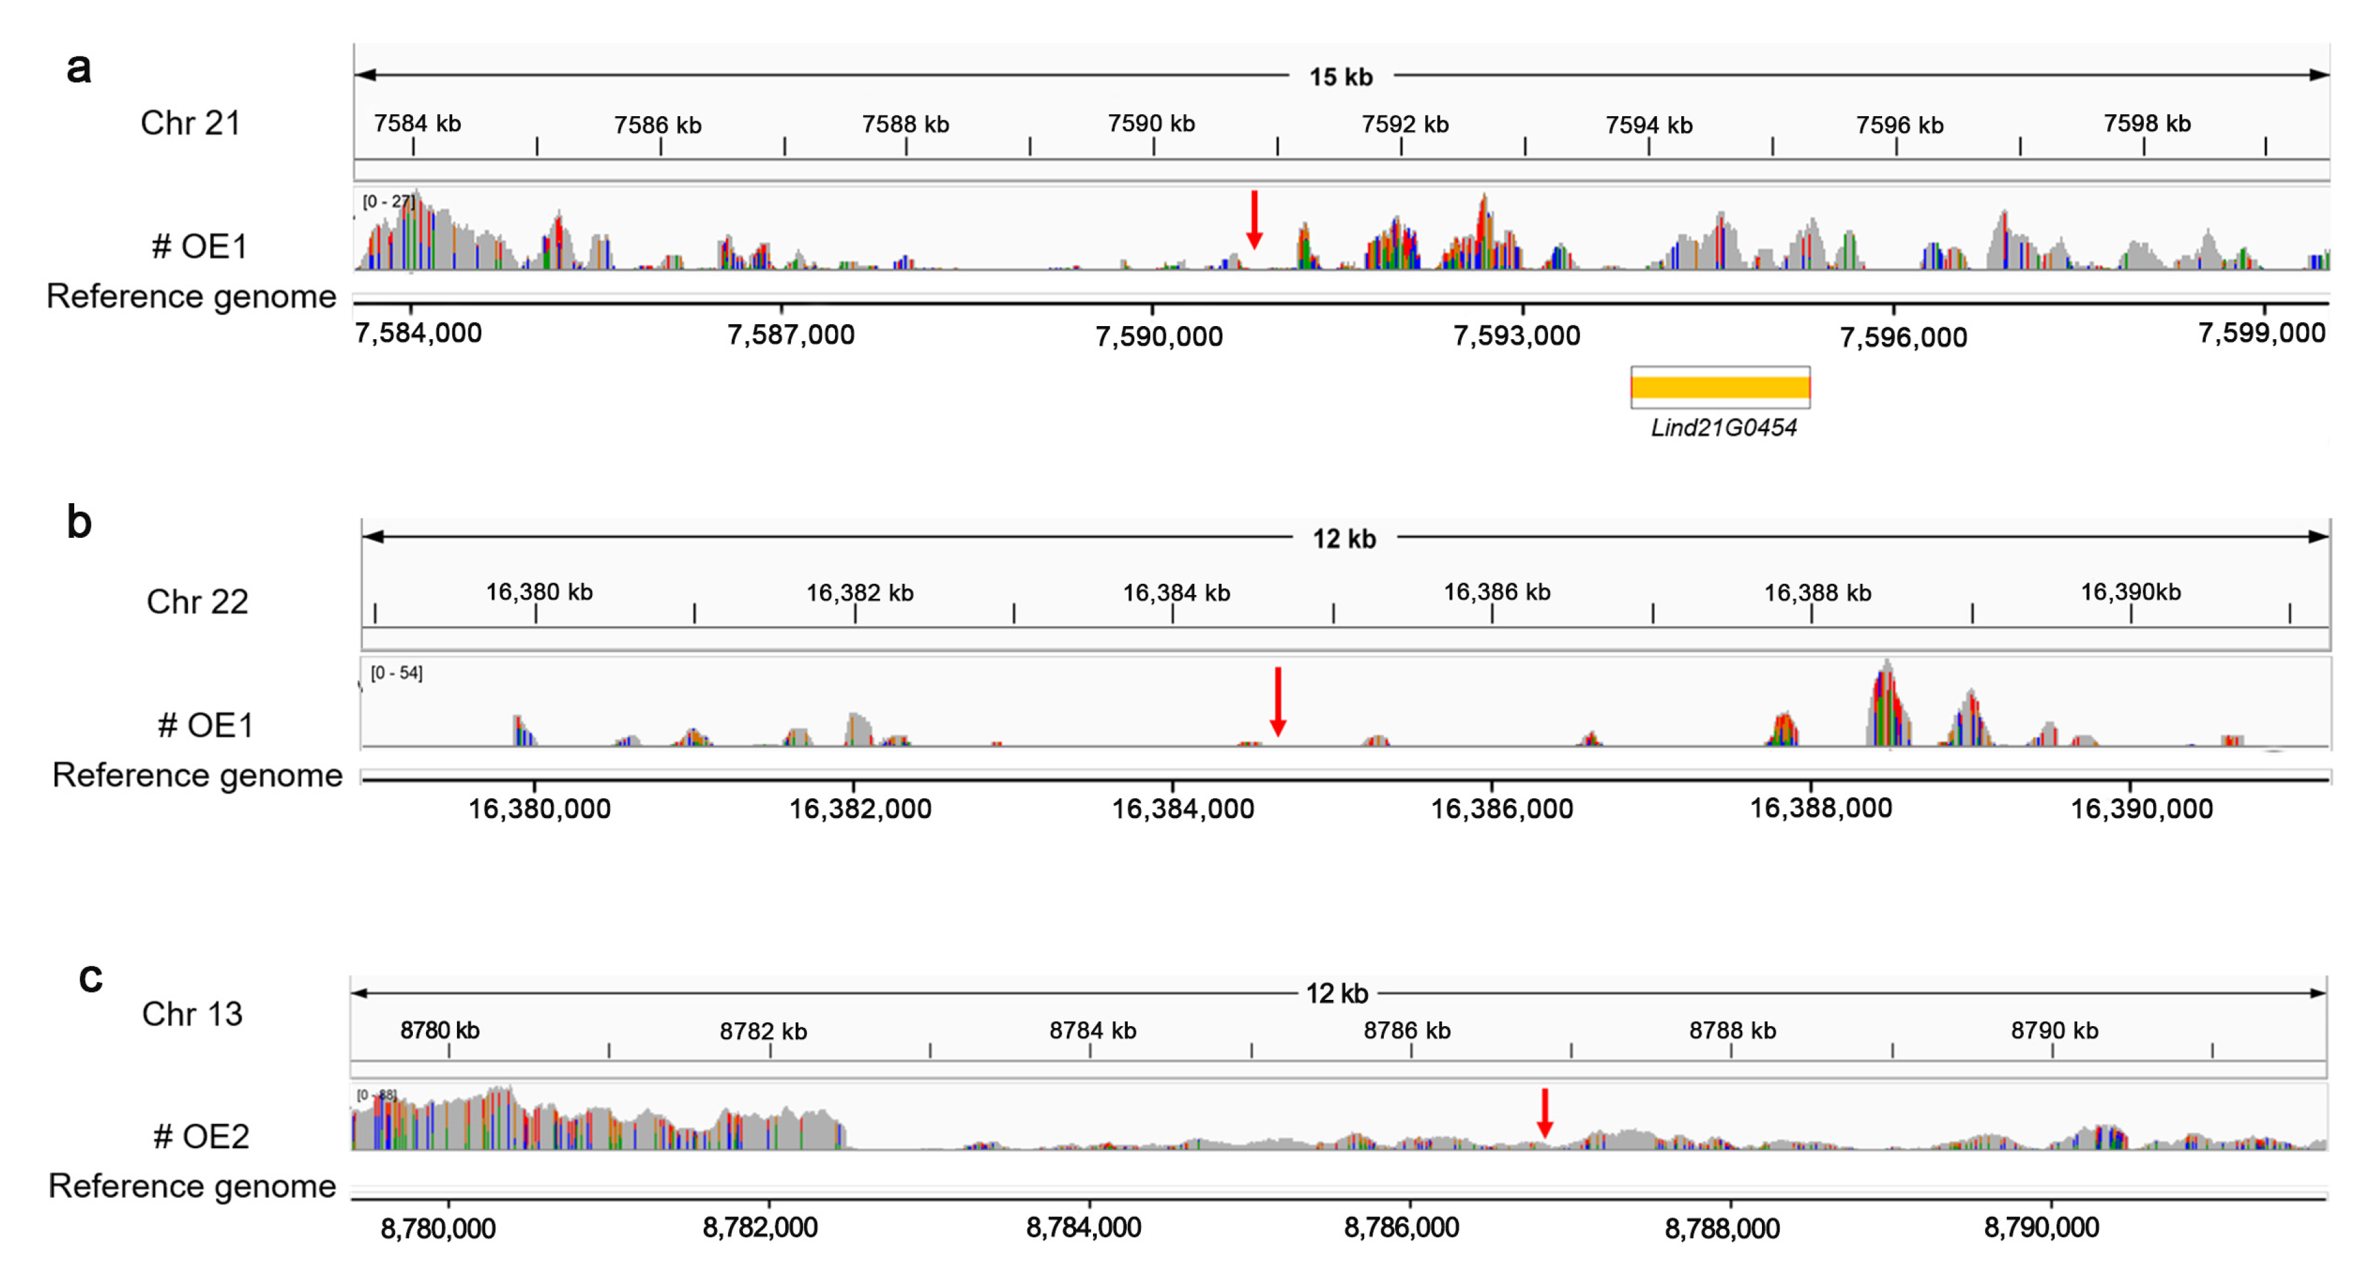Screen dimensions: 2358x1276
Task: Click the 8,780,000 reference genome coordinate
Action: (438, 1227)
